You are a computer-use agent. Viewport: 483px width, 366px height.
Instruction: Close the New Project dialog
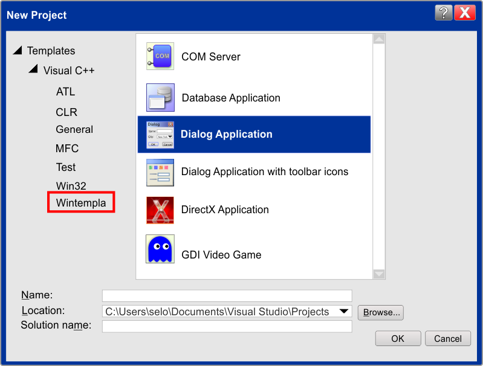pyautogui.click(x=465, y=13)
